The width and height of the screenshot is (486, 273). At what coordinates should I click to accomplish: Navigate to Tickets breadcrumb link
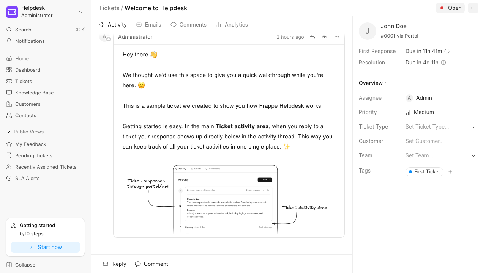pyautogui.click(x=109, y=8)
